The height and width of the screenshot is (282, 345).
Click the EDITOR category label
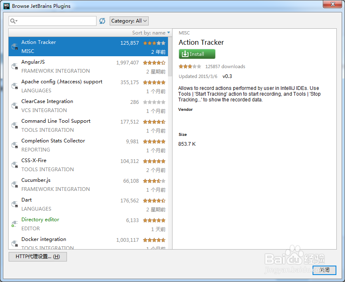(x=30, y=228)
